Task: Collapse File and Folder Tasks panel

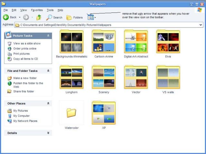Action: (x=48, y=71)
